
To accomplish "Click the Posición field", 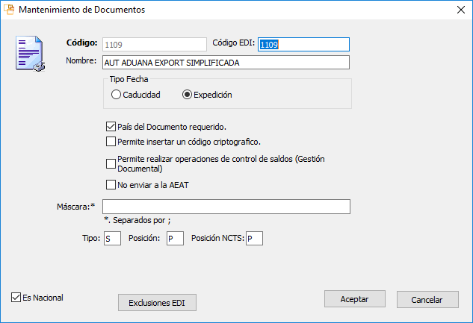I will [175, 239].
